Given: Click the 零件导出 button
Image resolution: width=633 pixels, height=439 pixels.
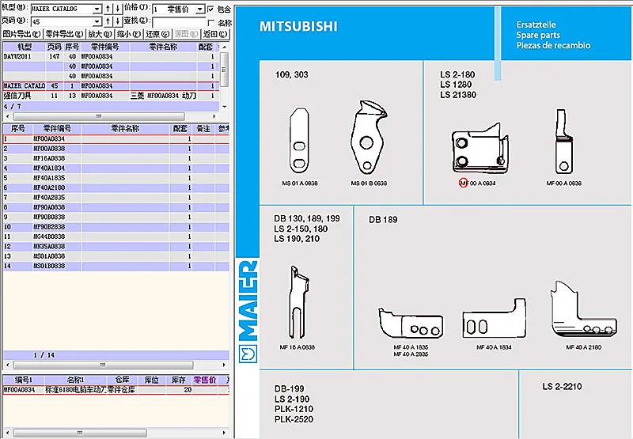Looking at the screenshot, I should coord(65,34).
